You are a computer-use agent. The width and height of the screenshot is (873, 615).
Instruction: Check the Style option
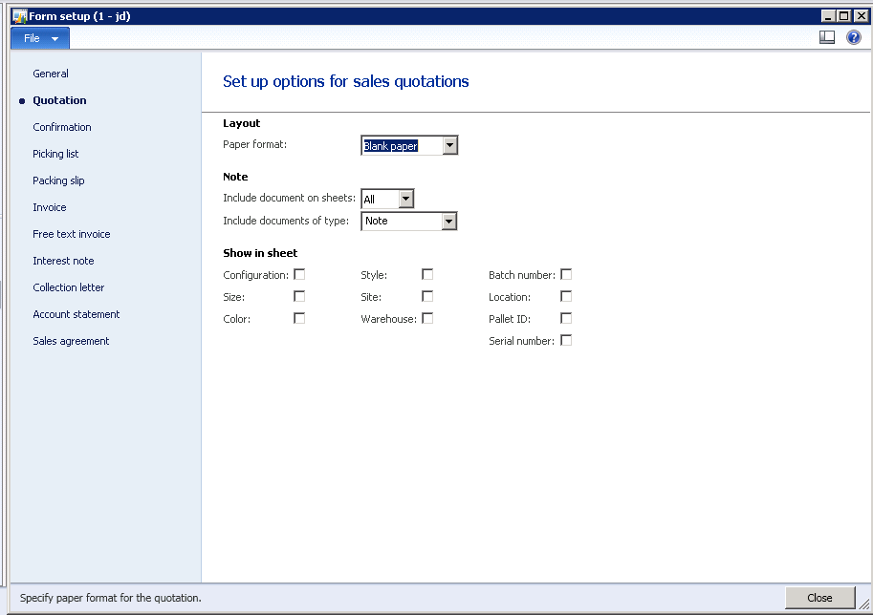pos(426,273)
